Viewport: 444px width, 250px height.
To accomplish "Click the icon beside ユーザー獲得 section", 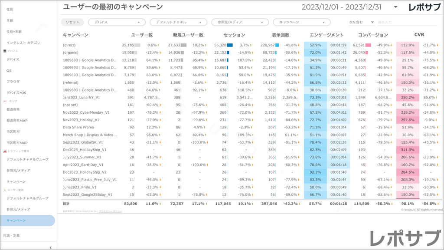I will (5, 190).
